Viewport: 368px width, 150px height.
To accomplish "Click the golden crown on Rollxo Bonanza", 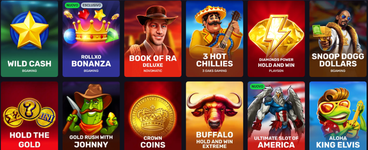I will tap(91, 31).
